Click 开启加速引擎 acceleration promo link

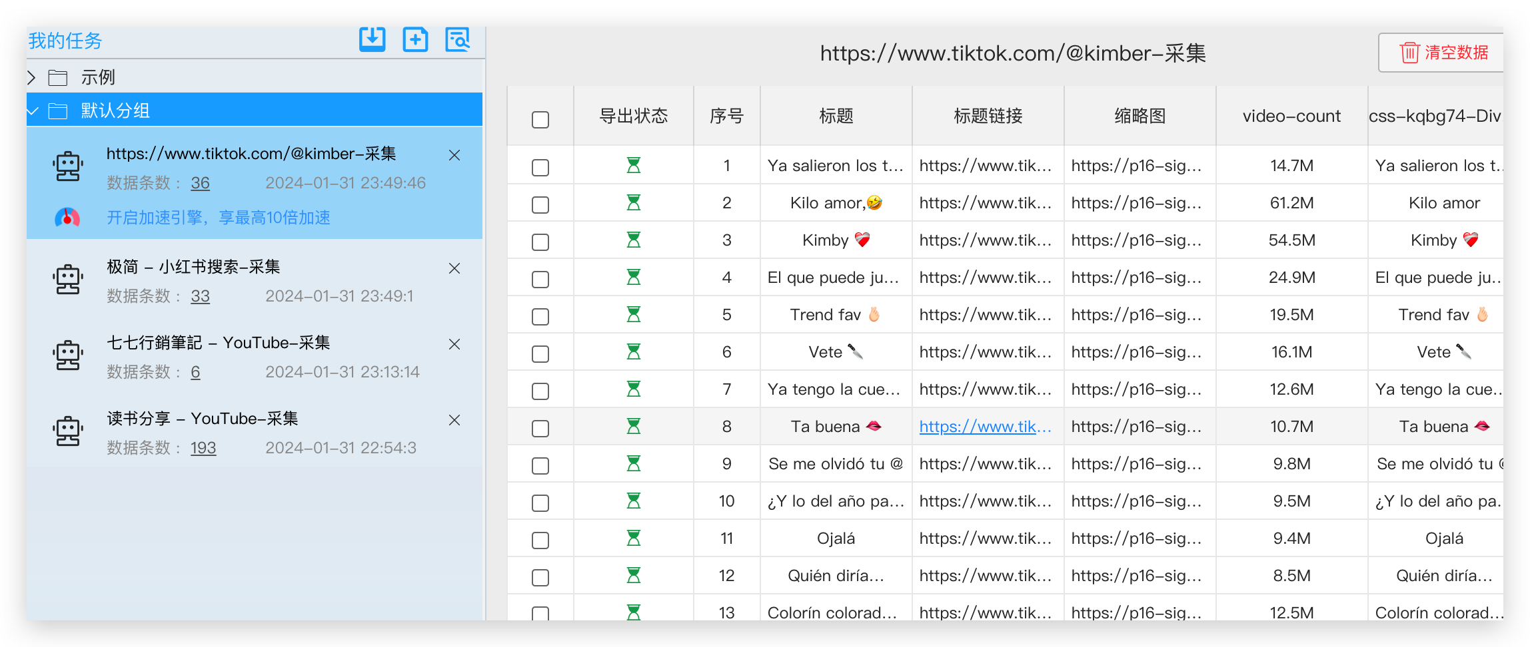pyautogui.click(x=219, y=218)
